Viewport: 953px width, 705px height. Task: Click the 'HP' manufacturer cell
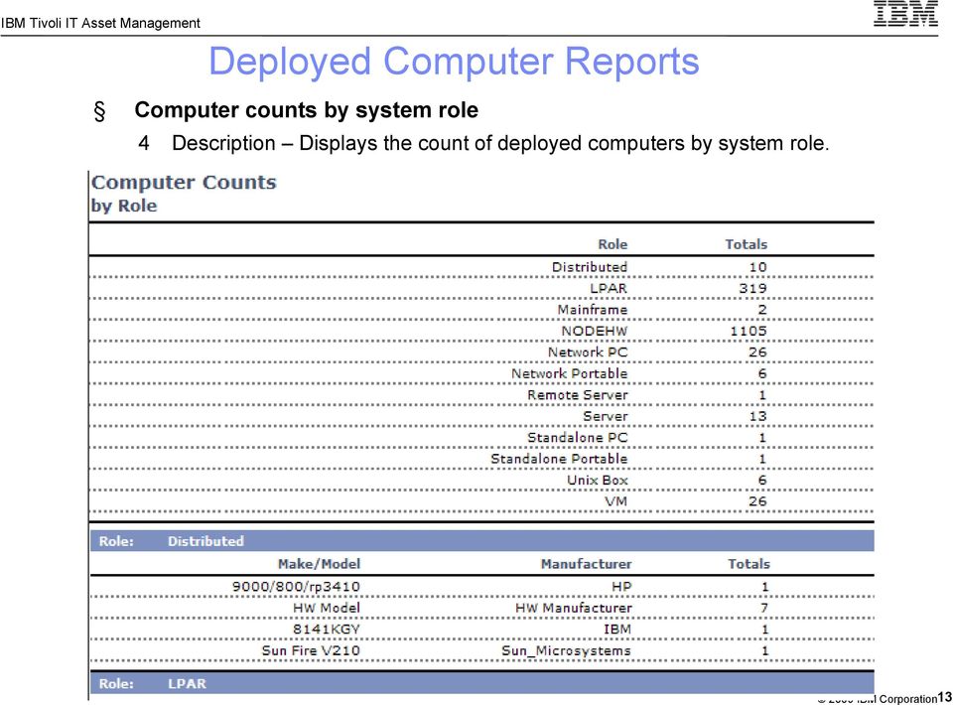(x=621, y=587)
